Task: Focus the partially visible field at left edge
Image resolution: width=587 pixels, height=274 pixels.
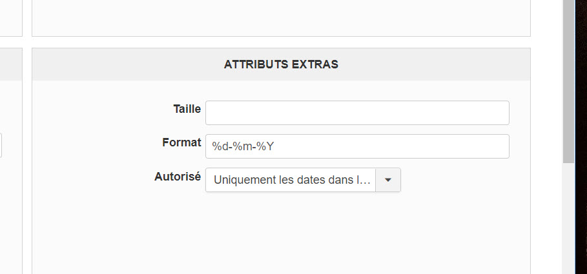Action: coord(1,146)
